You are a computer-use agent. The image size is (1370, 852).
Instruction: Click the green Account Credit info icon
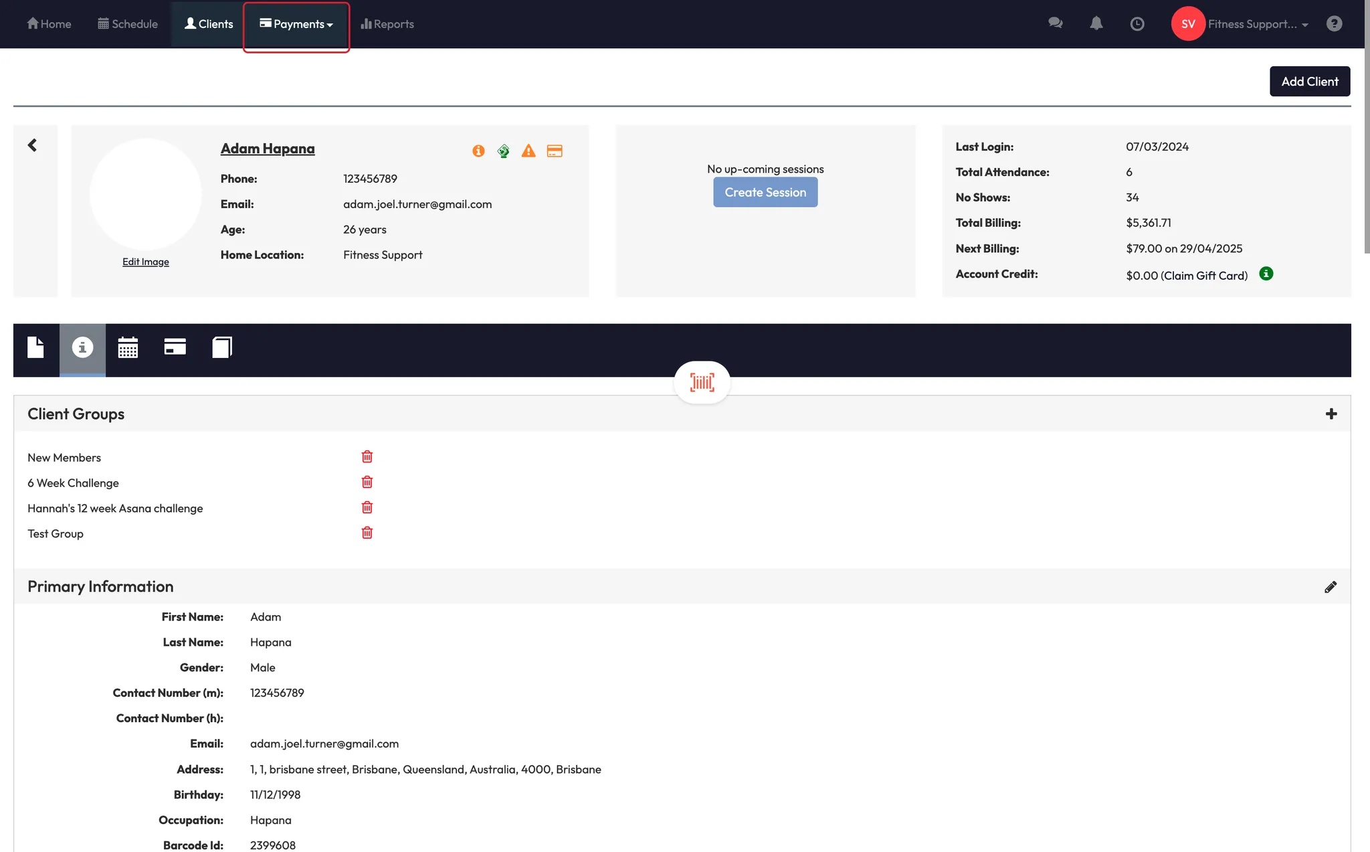[x=1266, y=274]
